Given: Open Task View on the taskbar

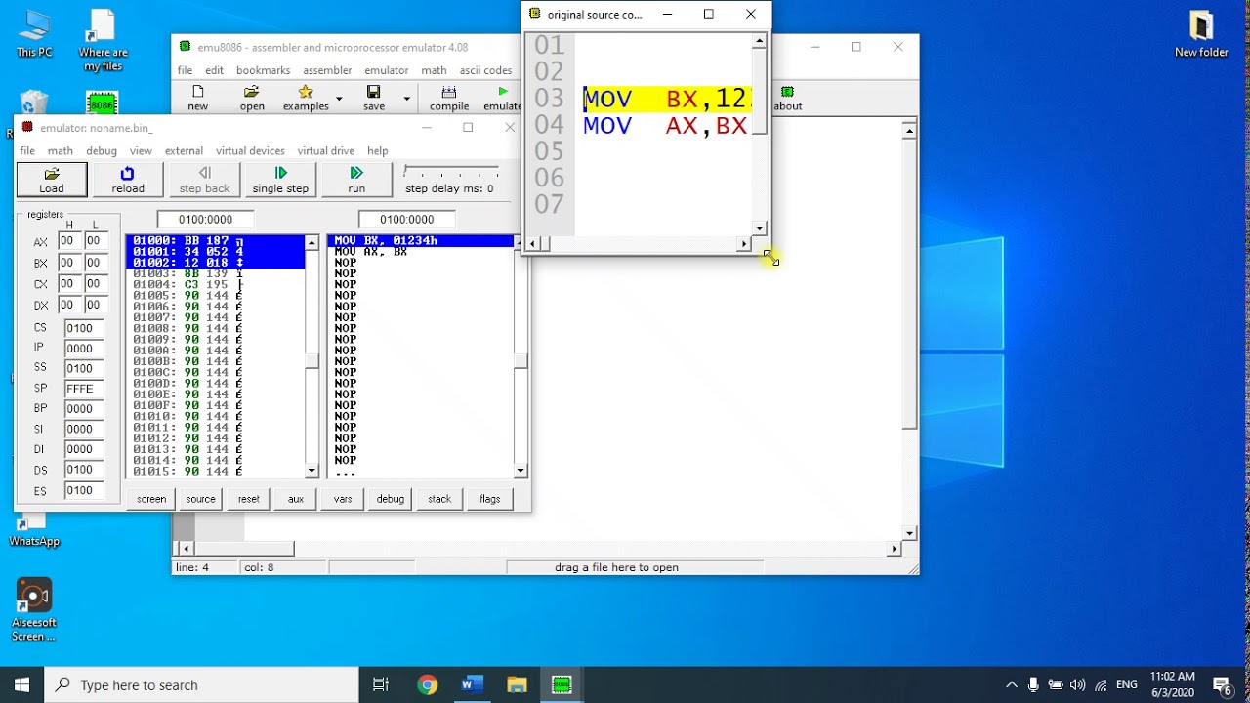Looking at the screenshot, I should [381, 685].
